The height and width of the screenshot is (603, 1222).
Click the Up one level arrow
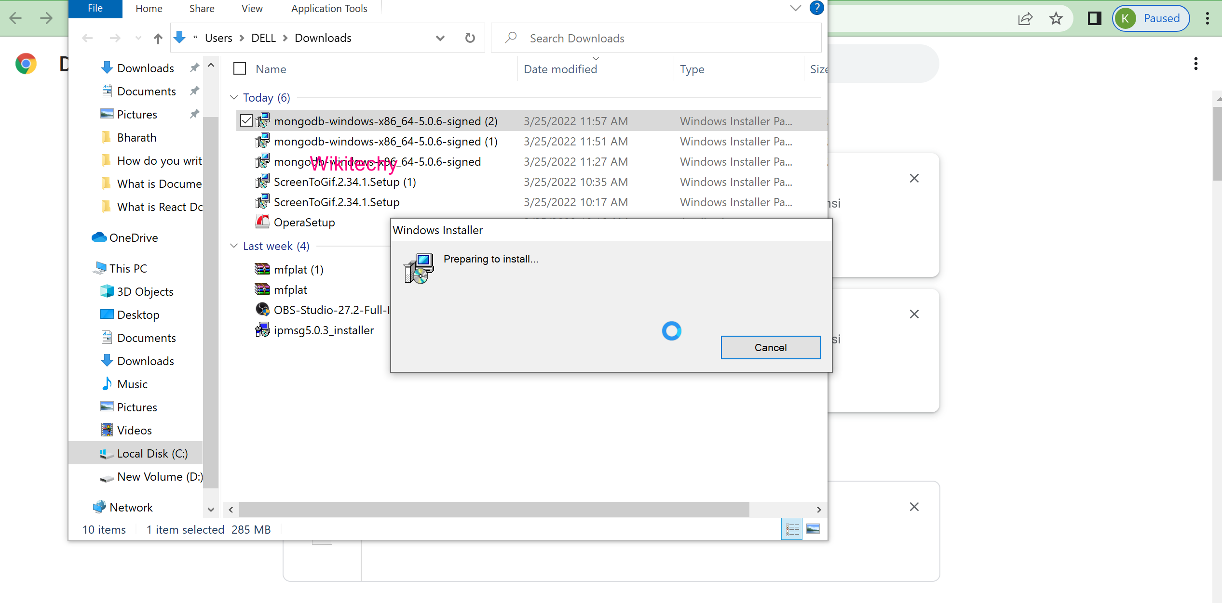pos(158,38)
